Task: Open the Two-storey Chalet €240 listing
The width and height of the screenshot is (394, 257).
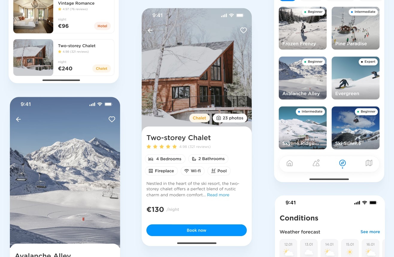Action: [x=64, y=57]
